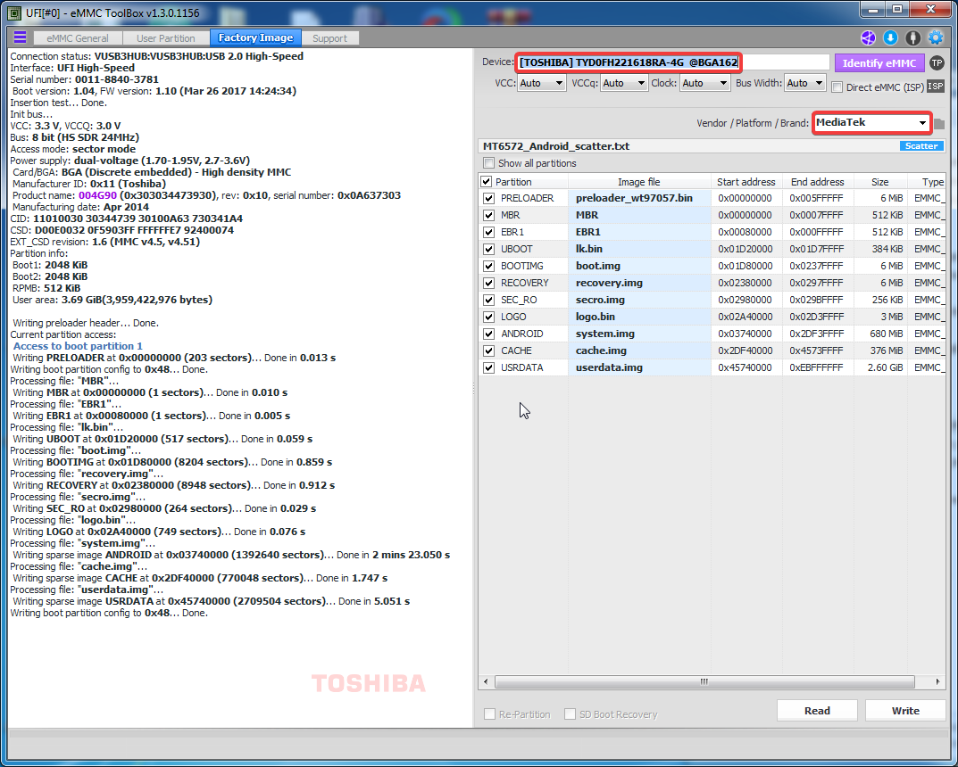Uncheck the SEC_RO partition checkbox
This screenshot has height=767, width=958.
pos(488,300)
